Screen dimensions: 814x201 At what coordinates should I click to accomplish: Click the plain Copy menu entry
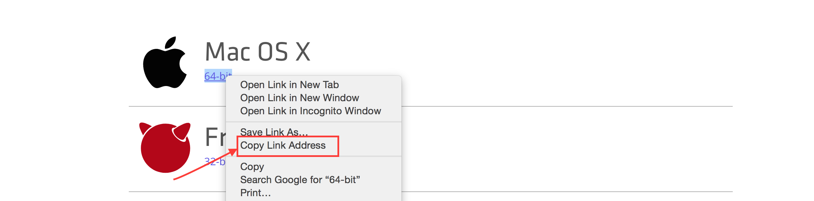coord(252,167)
